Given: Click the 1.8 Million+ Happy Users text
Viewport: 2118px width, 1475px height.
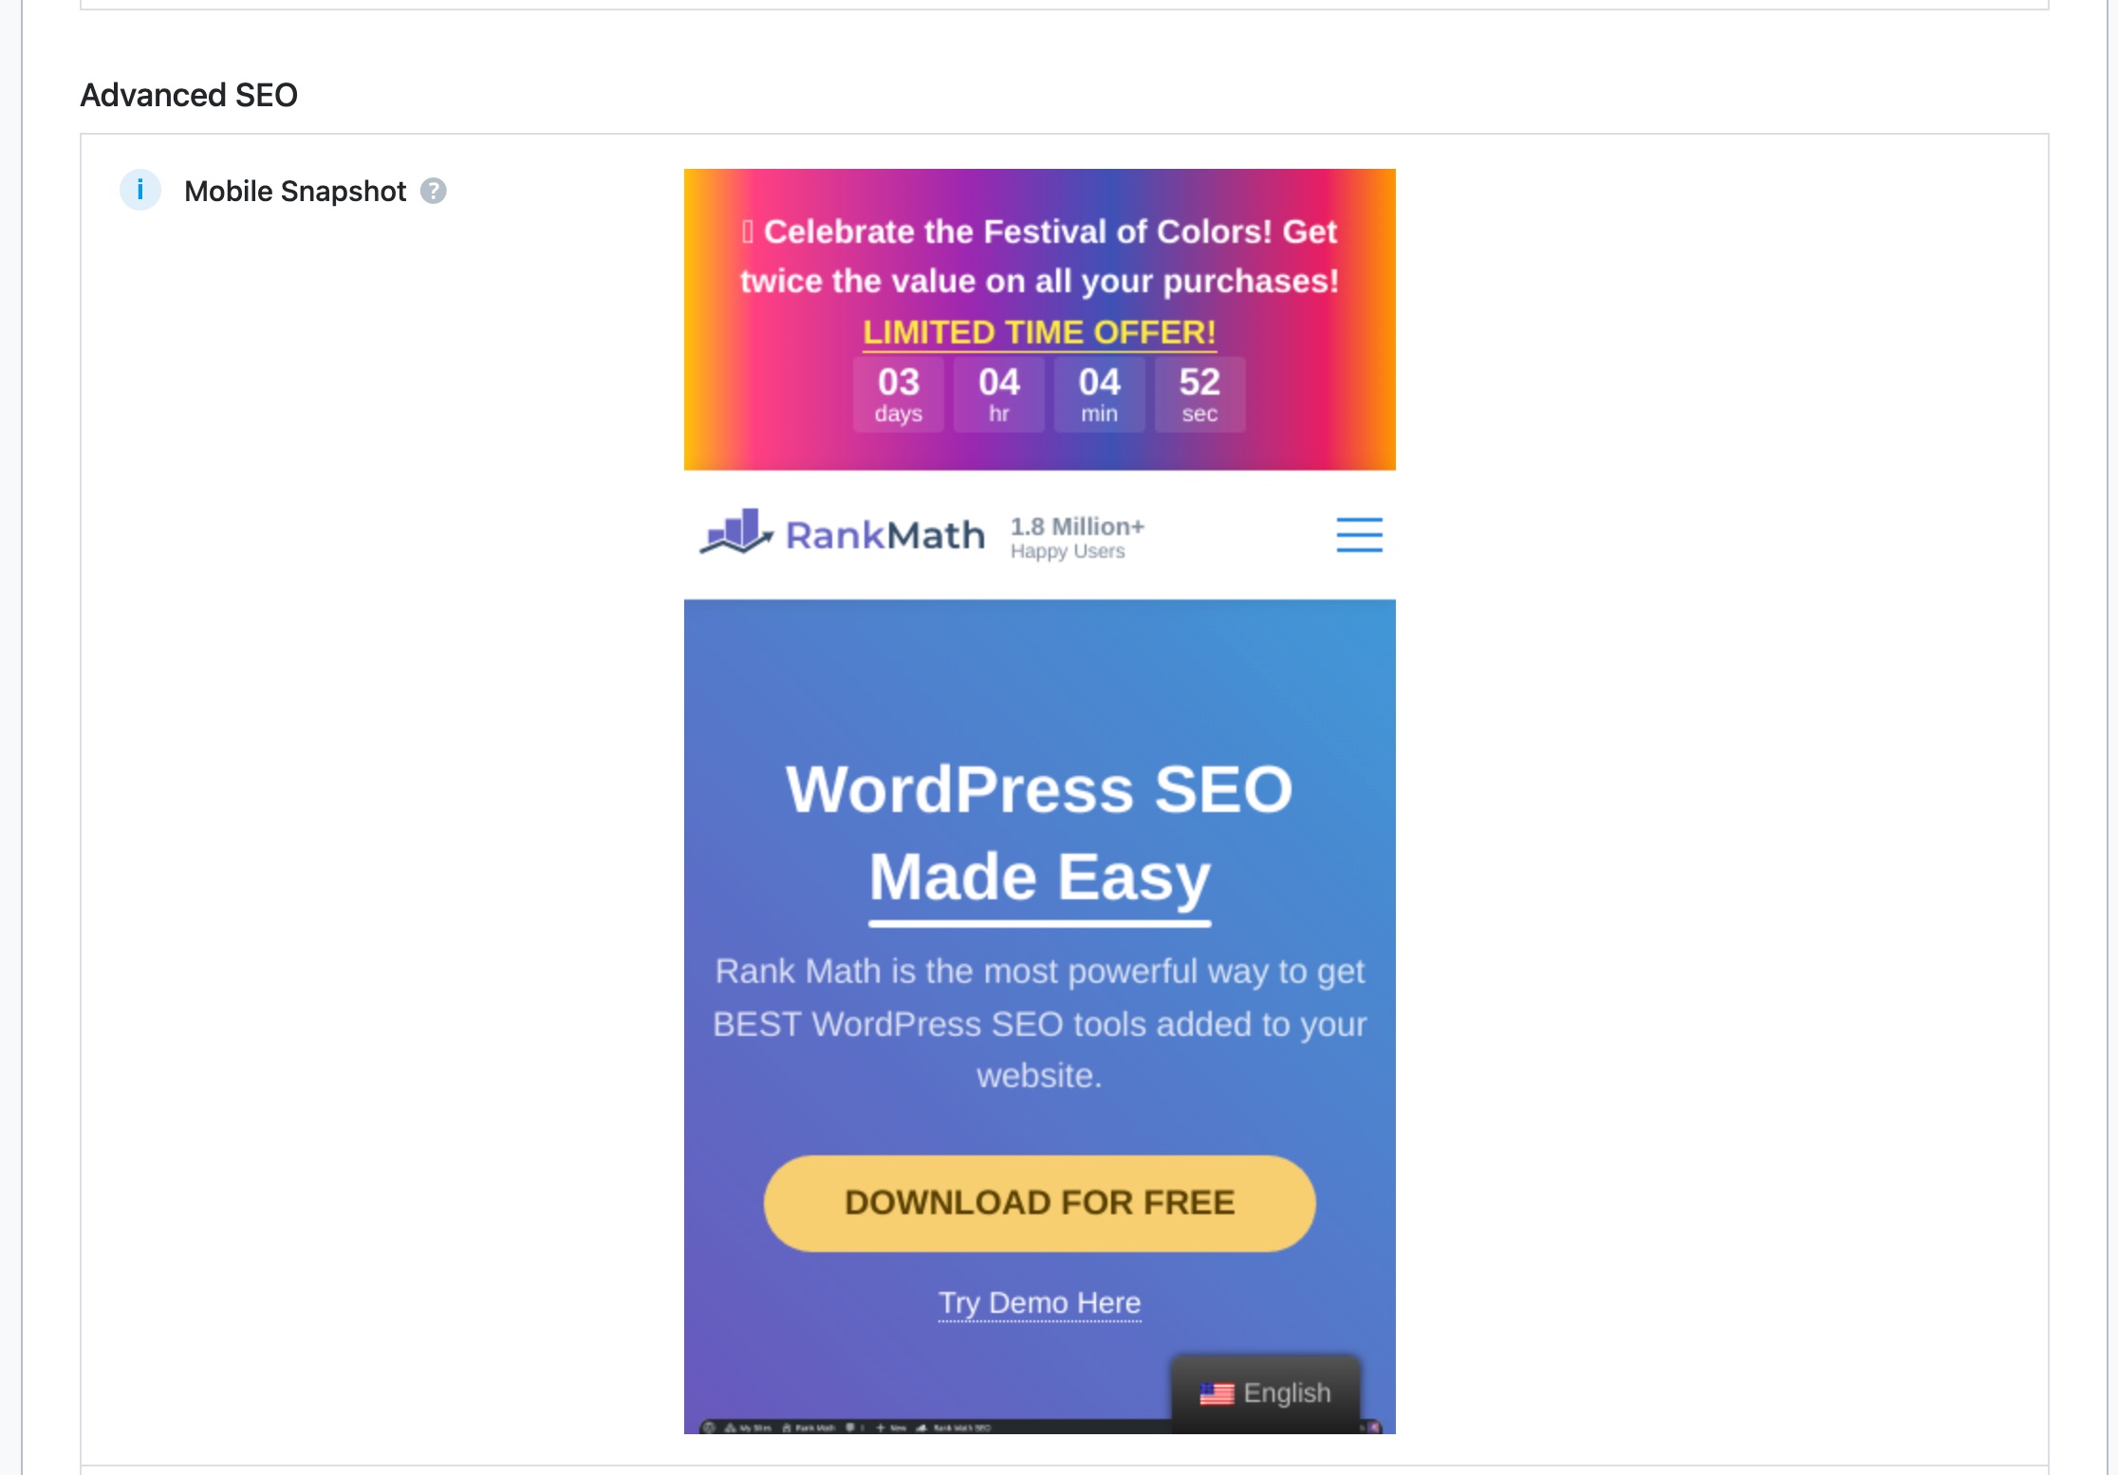Looking at the screenshot, I should (x=1077, y=538).
